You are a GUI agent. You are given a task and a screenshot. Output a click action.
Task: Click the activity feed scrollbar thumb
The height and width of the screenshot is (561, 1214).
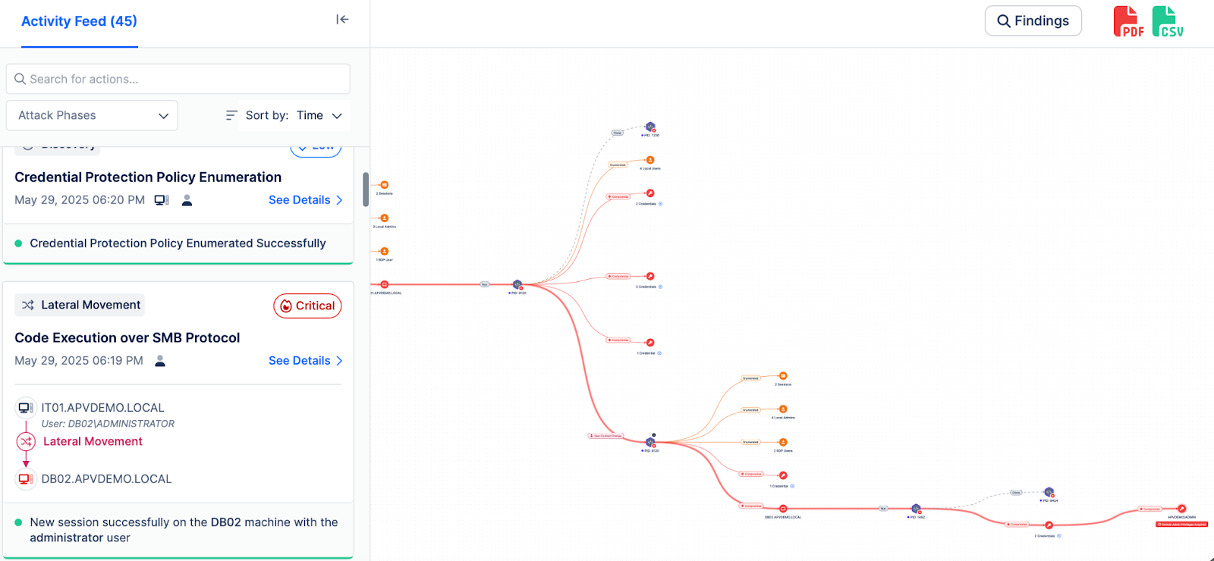366,190
